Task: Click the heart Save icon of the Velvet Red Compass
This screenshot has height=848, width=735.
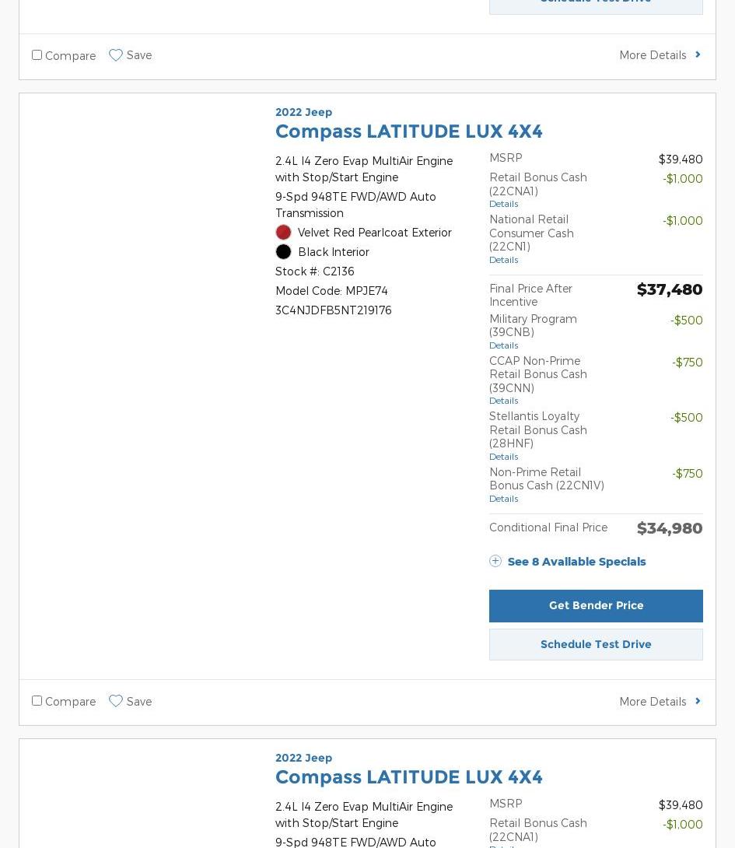Action: 116,701
